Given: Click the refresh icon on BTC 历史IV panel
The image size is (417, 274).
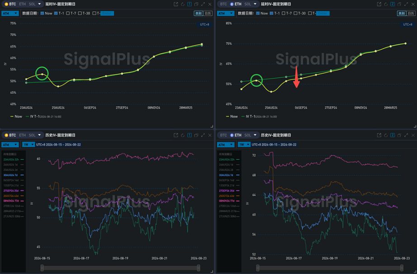Looking at the screenshot, I should click(x=183, y=135).
